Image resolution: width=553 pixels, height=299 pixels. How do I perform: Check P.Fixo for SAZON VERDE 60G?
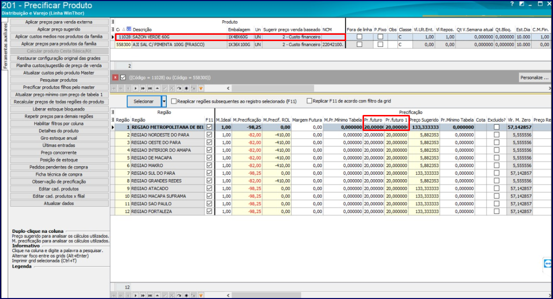(380, 37)
